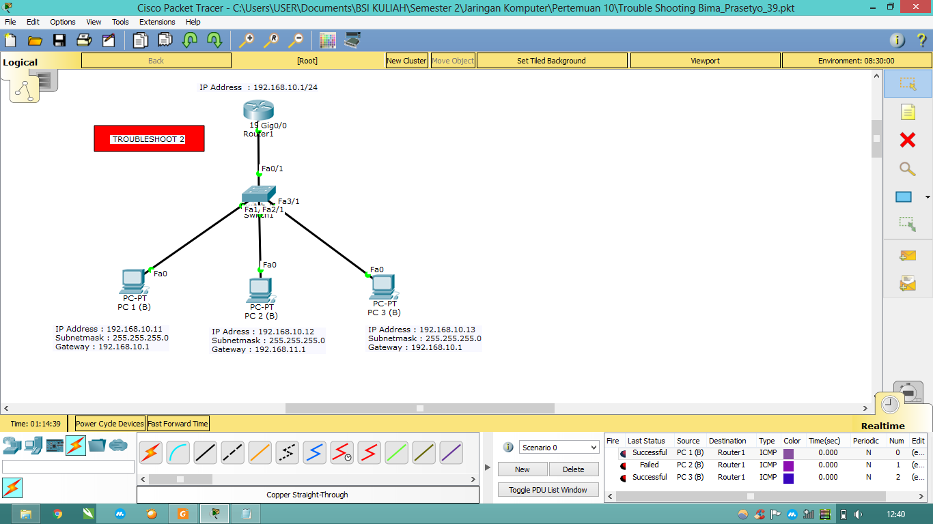Open a file with the folder icon
Image resolution: width=933 pixels, height=524 pixels.
tap(35, 40)
